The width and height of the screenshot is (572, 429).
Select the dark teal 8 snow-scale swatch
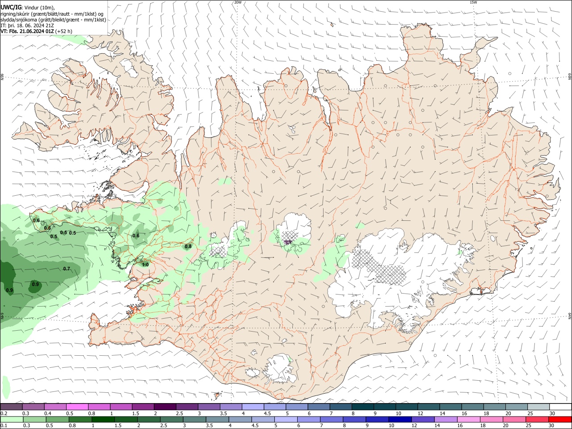coord(363,407)
